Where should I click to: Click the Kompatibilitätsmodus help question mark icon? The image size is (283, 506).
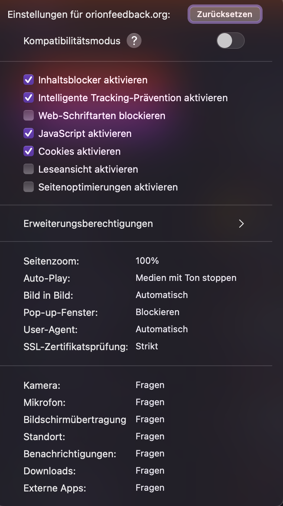[134, 41]
